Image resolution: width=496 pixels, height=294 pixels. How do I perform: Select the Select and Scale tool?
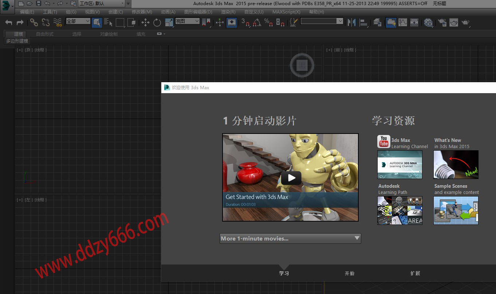click(x=169, y=23)
